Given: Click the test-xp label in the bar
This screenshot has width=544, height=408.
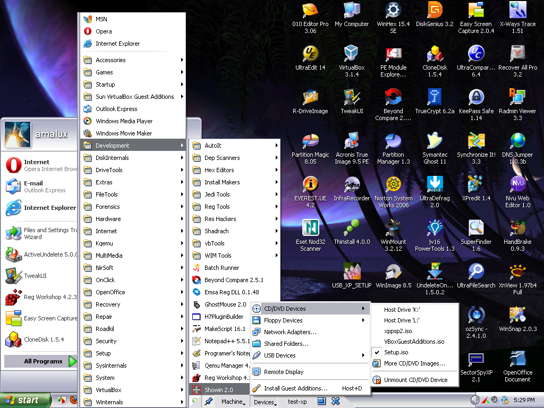Looking at the screenshot, I should [297, 402].
